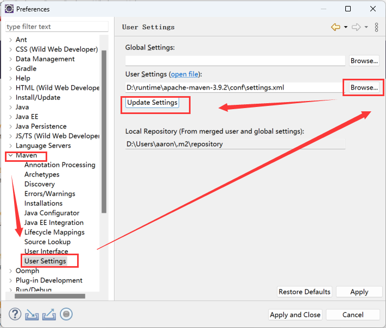This screenshot has height=328, width=386.
Task: Click the tree horizontal scrollbar
Action: pos(50,296)
